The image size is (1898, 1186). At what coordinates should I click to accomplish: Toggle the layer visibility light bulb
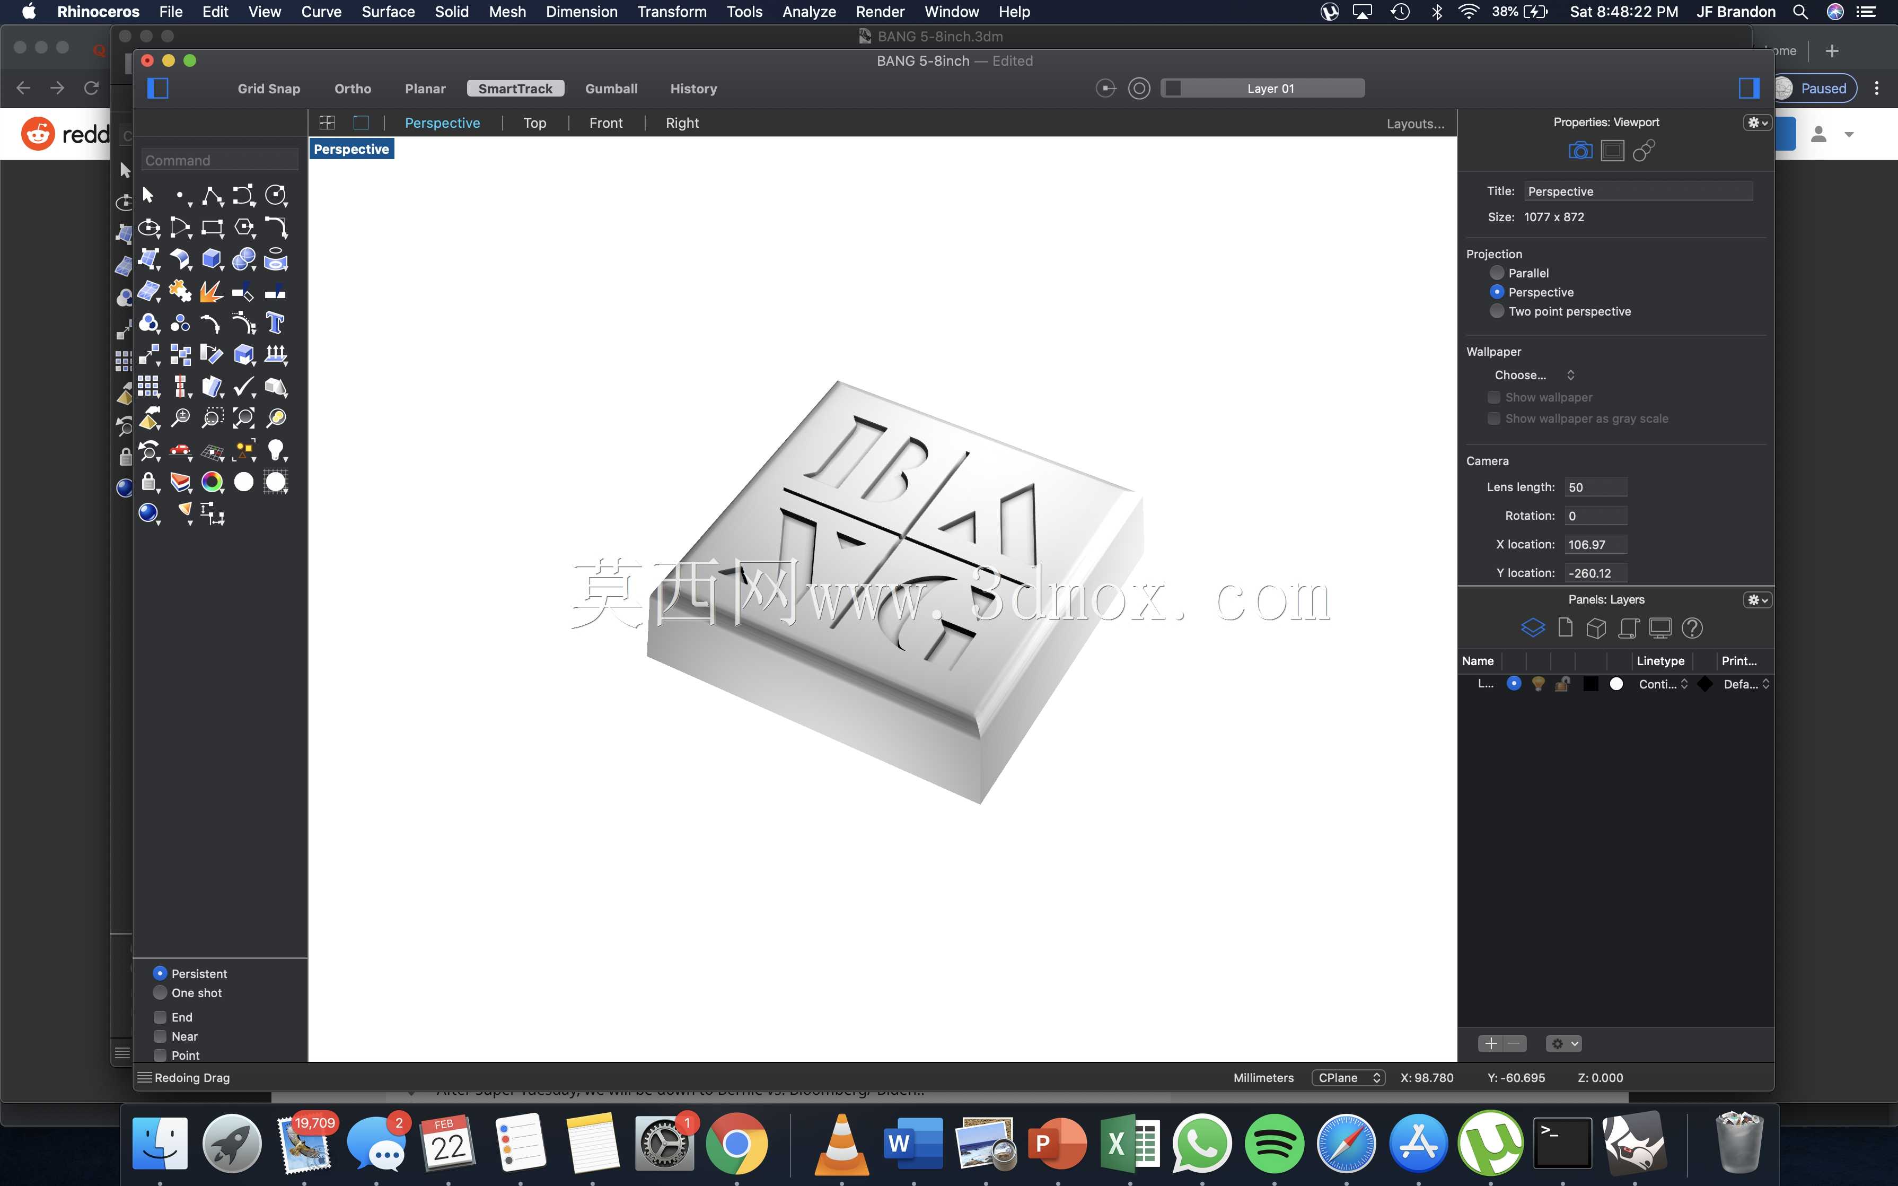pyautogui.click(x=1538, y=684)
